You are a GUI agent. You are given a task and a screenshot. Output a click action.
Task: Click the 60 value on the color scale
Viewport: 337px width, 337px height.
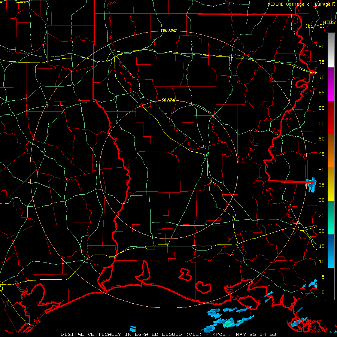point(322,108)
